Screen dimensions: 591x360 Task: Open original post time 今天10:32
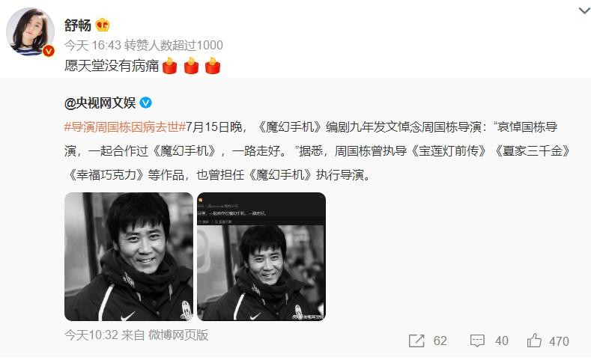[x=91, y=335]
